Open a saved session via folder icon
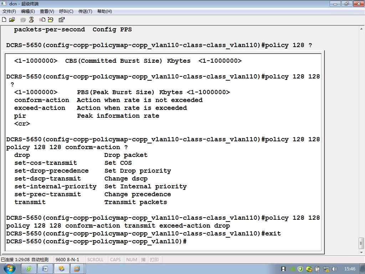Image resolution: width=365 pixels, height=274 pixels. [x=12, y=20]
